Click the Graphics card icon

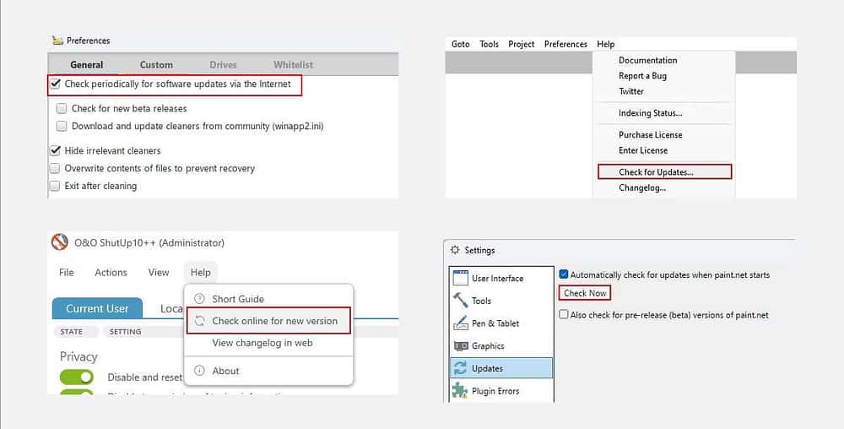coord(460,345)
